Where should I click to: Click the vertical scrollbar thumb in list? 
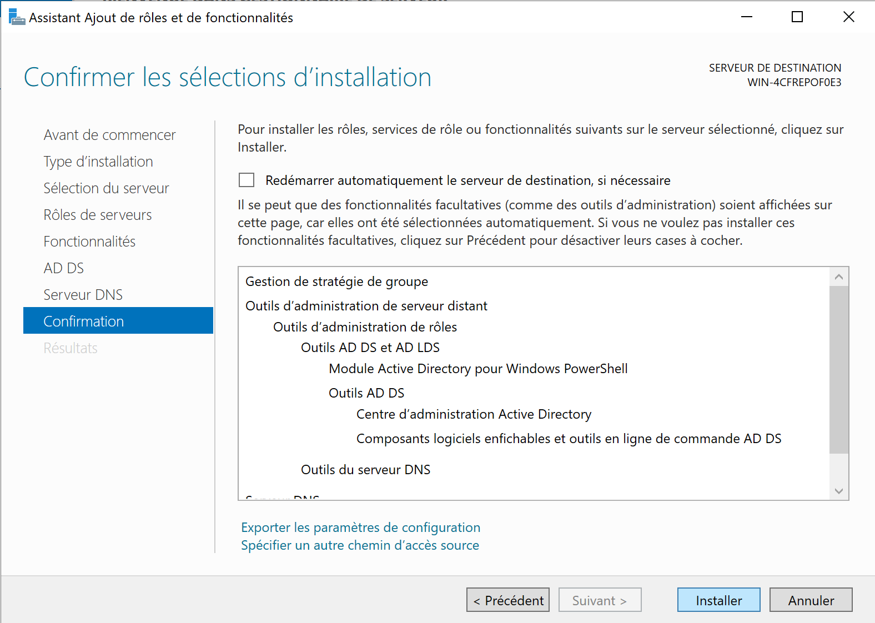[x=838, y=369]
